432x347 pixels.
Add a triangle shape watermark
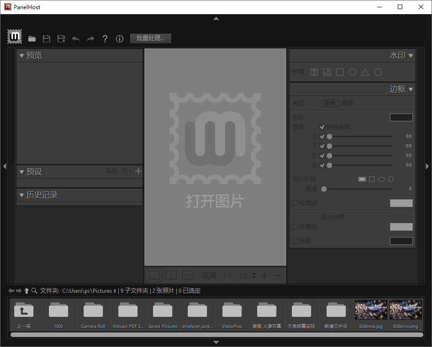coord(365,72)
